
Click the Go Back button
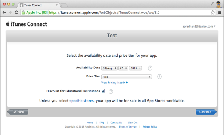click(x=18, y=112)
